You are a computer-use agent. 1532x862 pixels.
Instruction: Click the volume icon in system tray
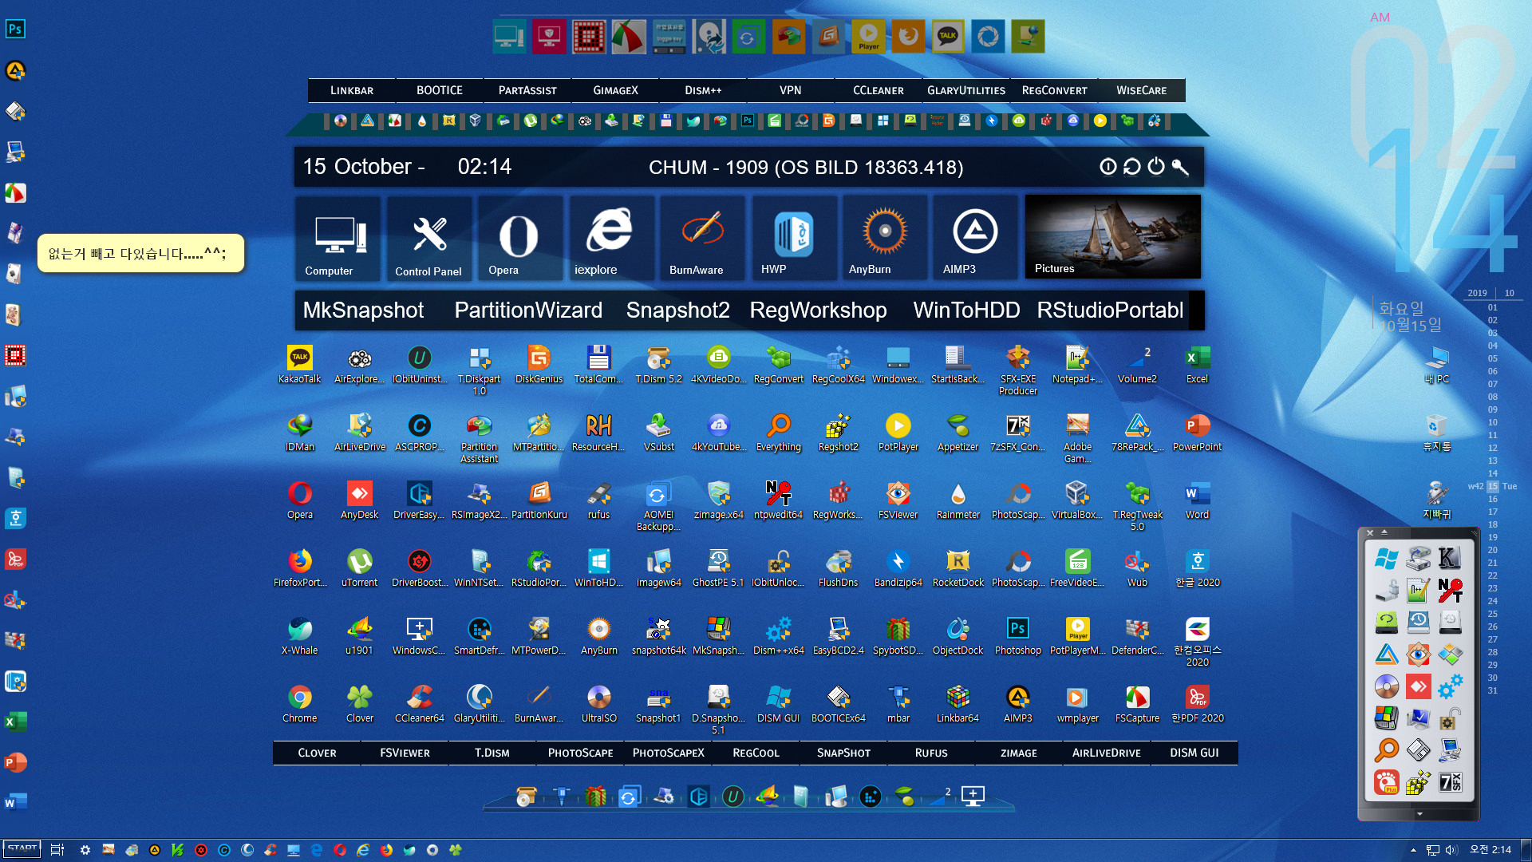pyautogui.click(x=1451, y=850)
